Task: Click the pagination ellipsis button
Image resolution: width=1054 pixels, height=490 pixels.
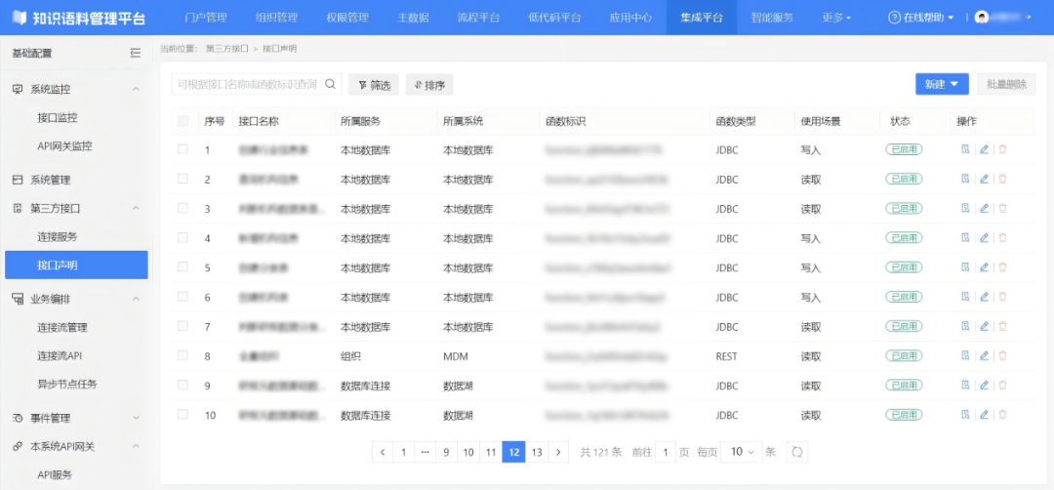Action: point(425,452)
